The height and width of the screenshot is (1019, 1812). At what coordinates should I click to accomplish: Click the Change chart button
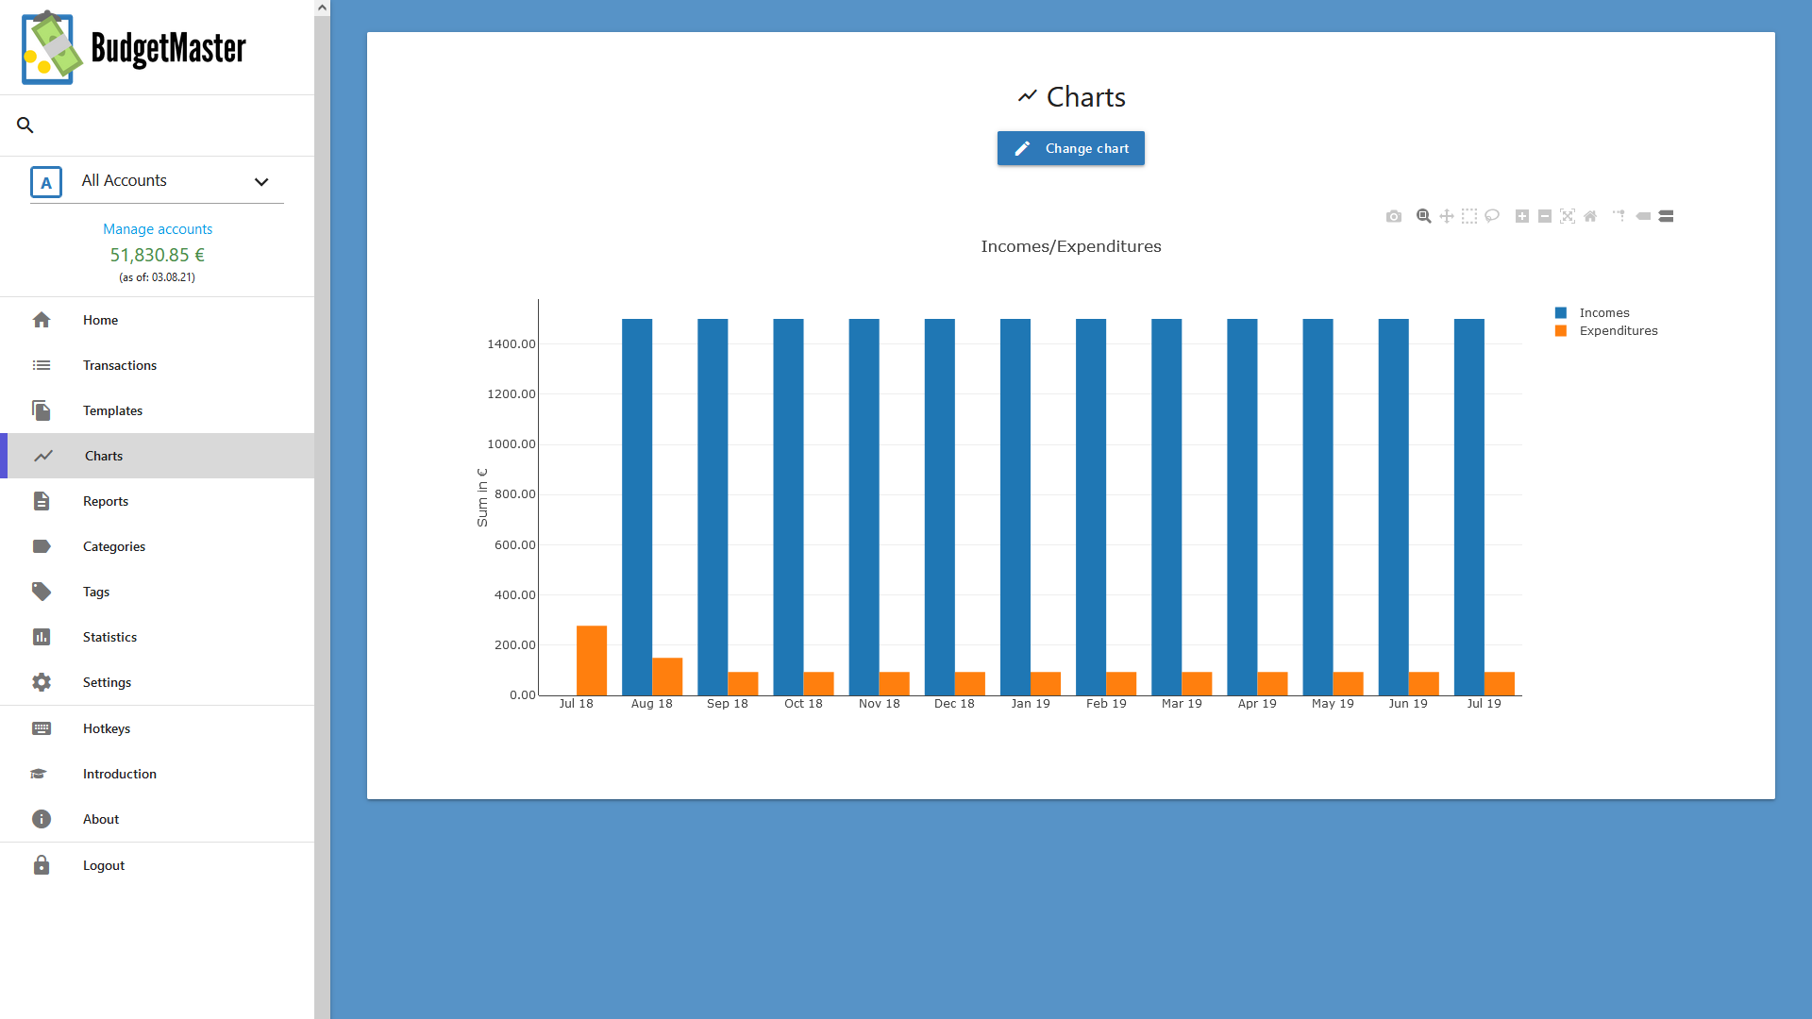(x=1071, y=148)
